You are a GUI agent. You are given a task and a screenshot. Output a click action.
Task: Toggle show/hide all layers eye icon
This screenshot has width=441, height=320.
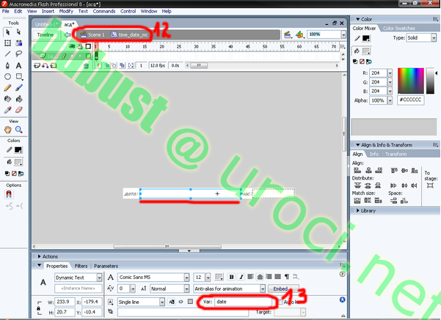(72, 46)
